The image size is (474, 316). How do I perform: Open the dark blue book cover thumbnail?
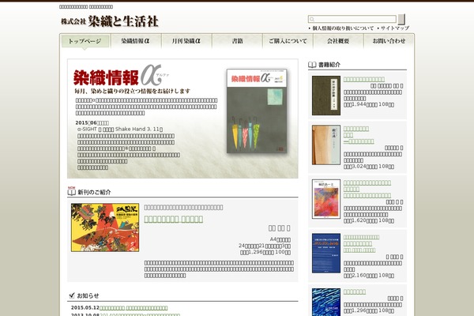pyautogui.click(x=326, y=253)
